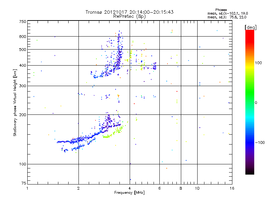Screen dimensions: 273x205
Task: Click the plot title 'Tromsø 20121017 20:14:00-20:15:43'
Action: tap(129, 12)
